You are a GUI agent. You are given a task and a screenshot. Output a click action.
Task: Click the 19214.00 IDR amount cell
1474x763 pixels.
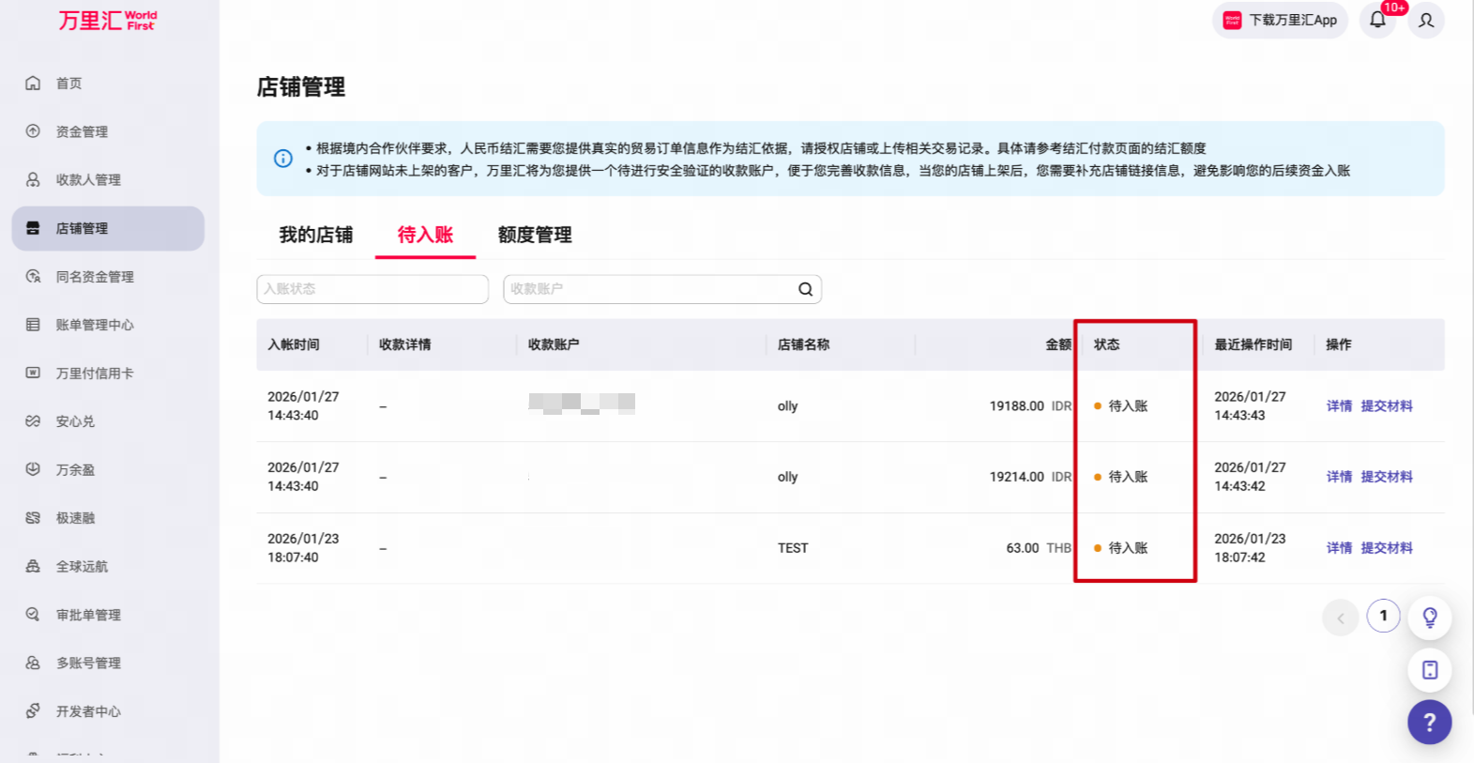[x=1030, y=477]
